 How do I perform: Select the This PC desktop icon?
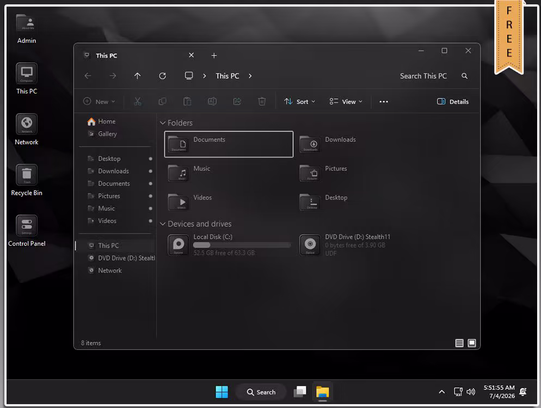[x=27, y=79]
